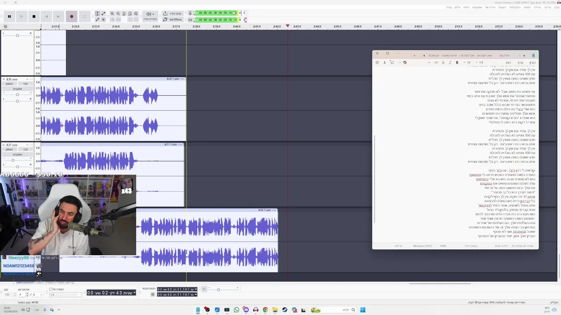The height and width of the screenshot is (315, 561).
Task: Open the רצועות (Tracks) menu
Action: 502,7
